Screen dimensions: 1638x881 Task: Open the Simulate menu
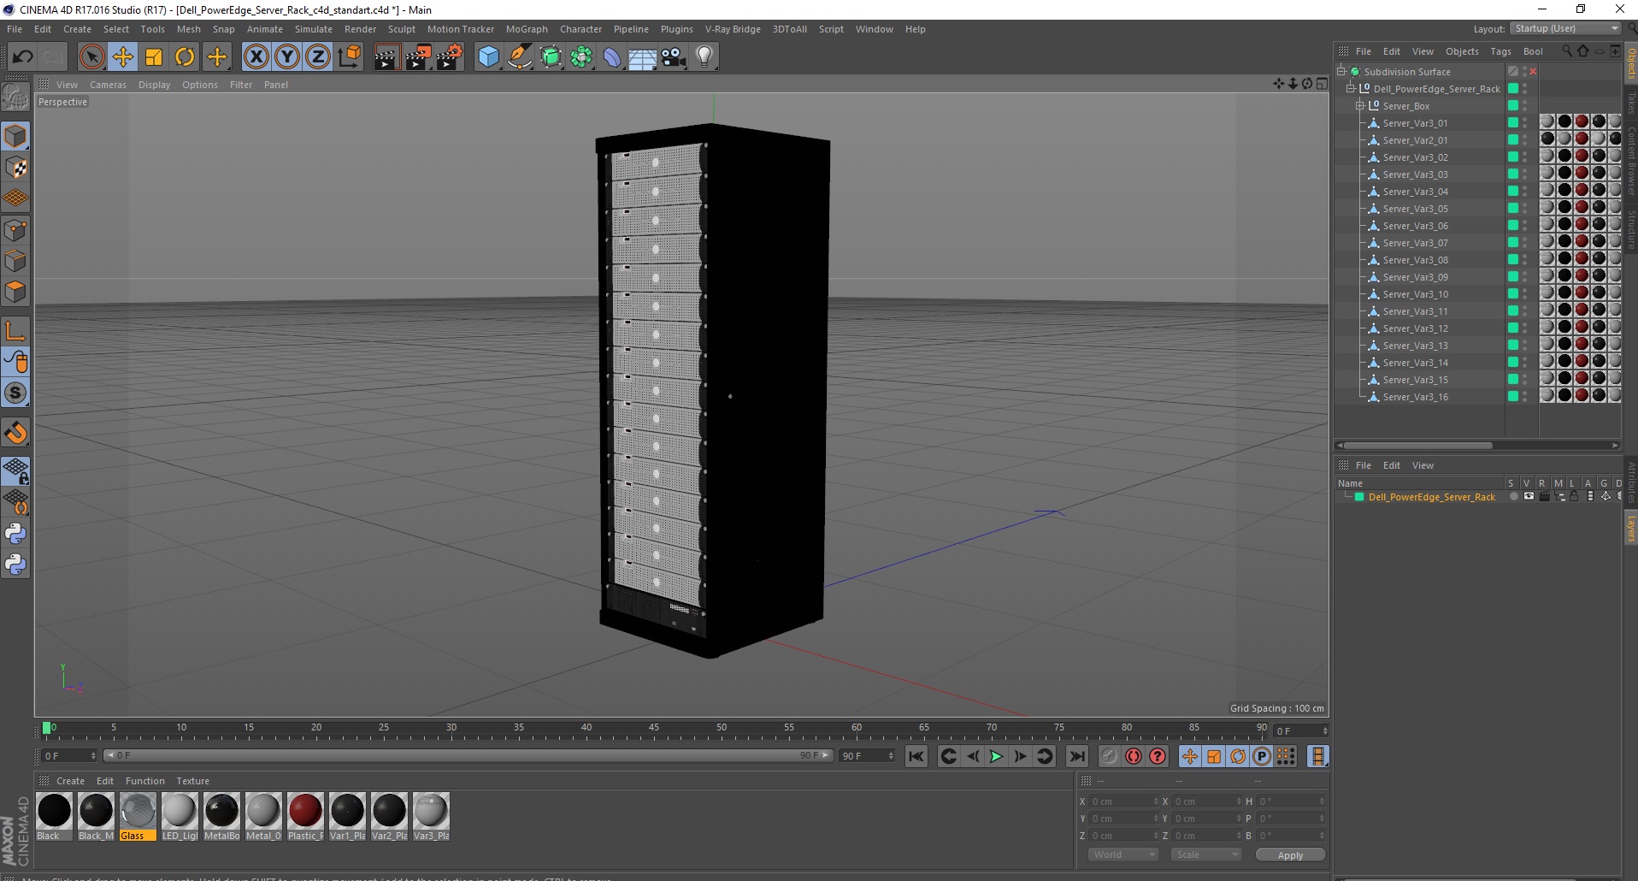pos(314,29)
